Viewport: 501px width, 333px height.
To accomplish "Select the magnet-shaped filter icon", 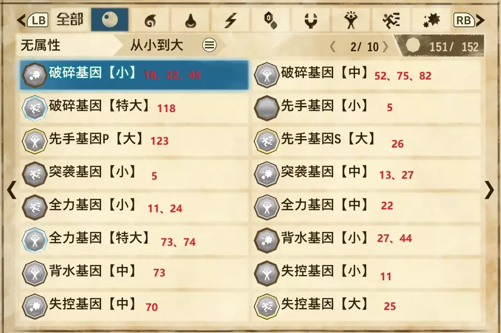I will tap(311, 21).
